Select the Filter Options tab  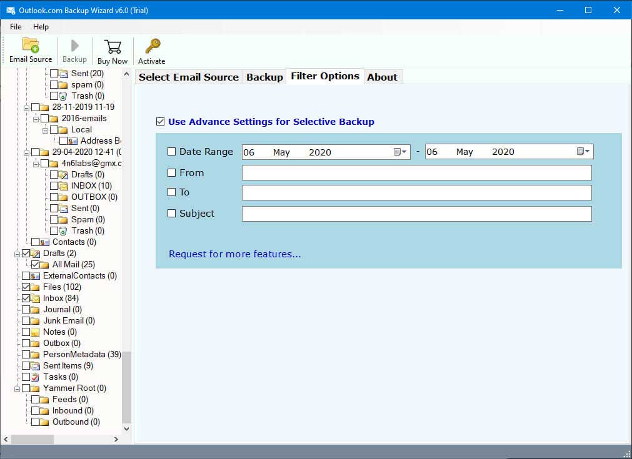[x=325, y=76]
